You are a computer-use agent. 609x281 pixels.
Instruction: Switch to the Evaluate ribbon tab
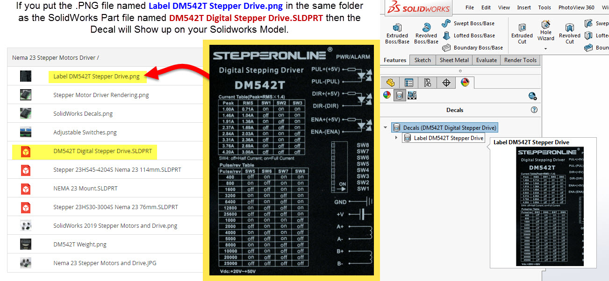coord(487,60)
